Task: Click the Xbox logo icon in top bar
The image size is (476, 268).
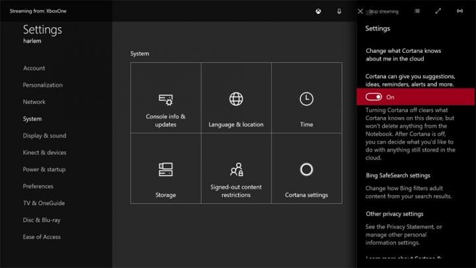Action: [x=317, y=11]
